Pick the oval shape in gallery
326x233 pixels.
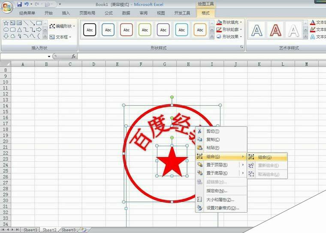pyautogui.click(x=6, y=30)
